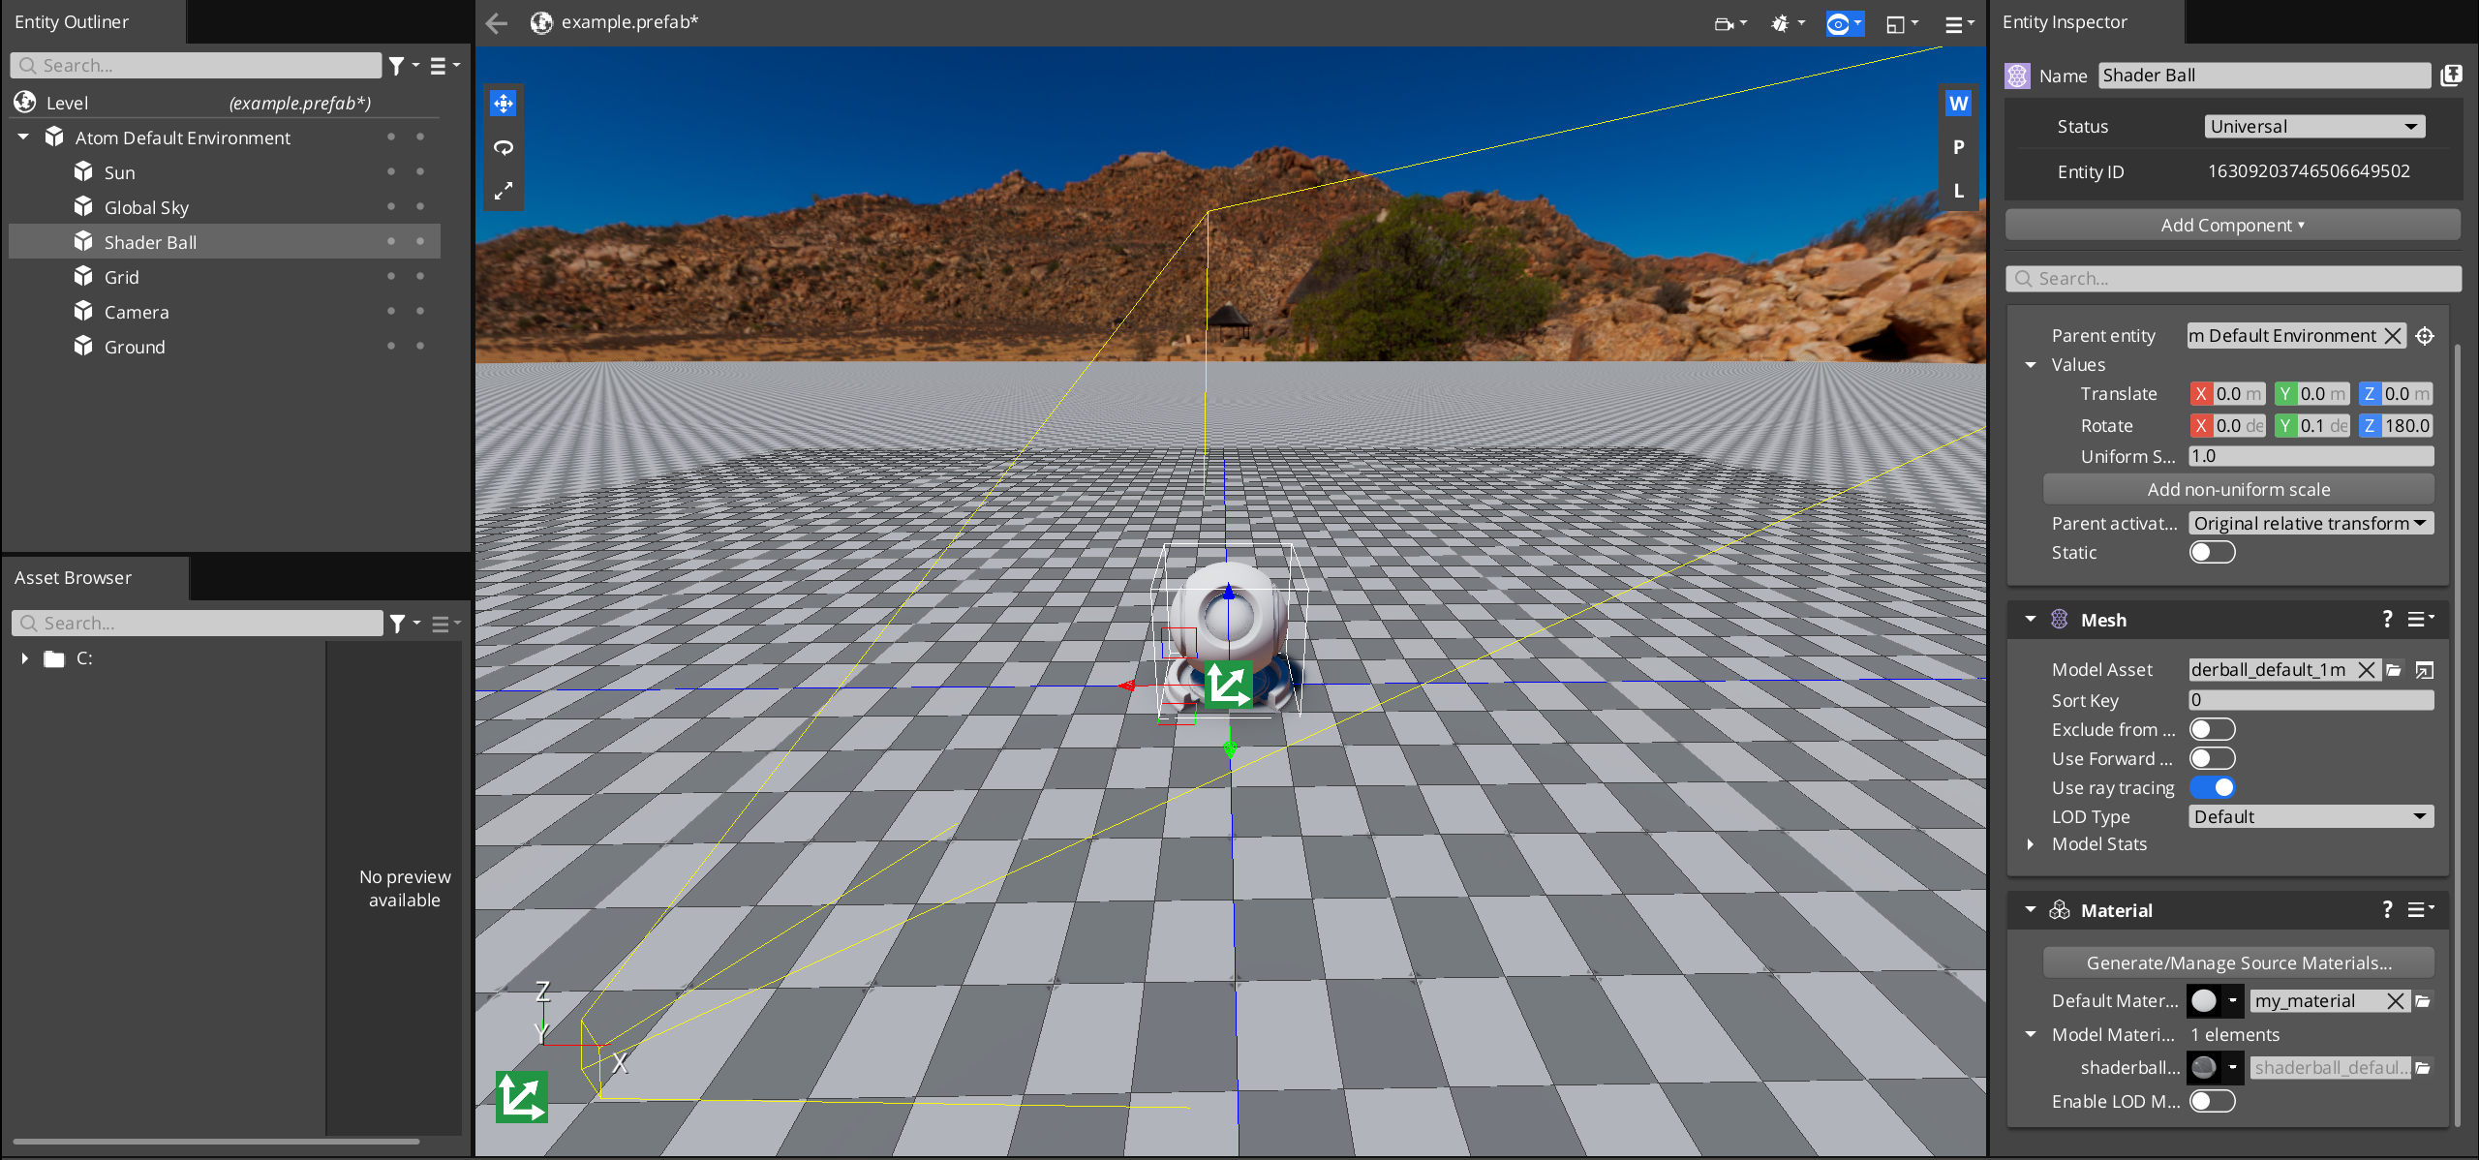Click Generate/Manage Source Materials button
This screenshot has height=1160, width=2479.
(2239, 963)
